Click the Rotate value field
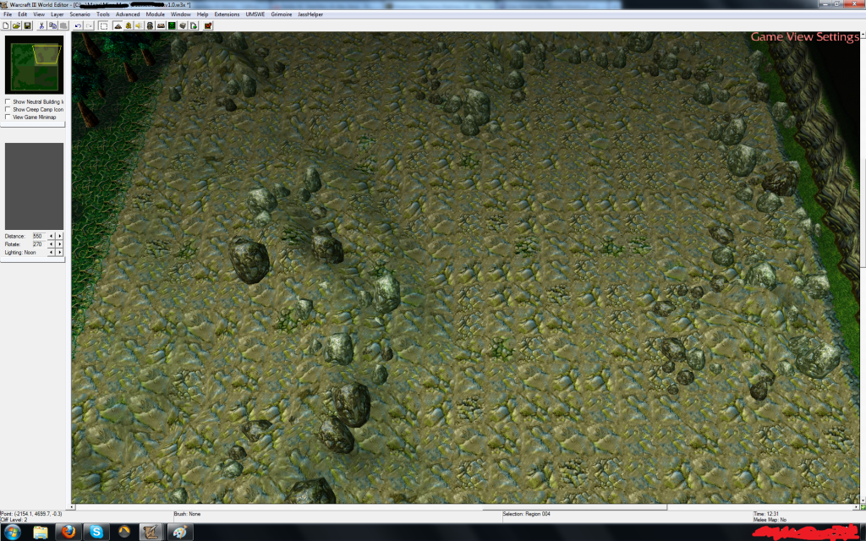 pyautogui.click(x=39, y=244)
